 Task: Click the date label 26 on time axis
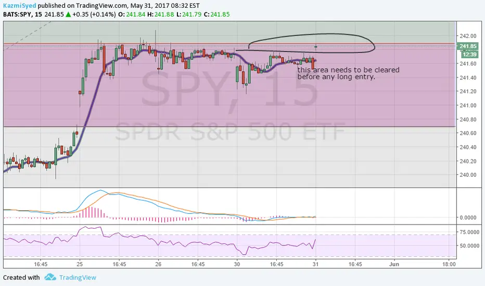click(x=158, y=264)
